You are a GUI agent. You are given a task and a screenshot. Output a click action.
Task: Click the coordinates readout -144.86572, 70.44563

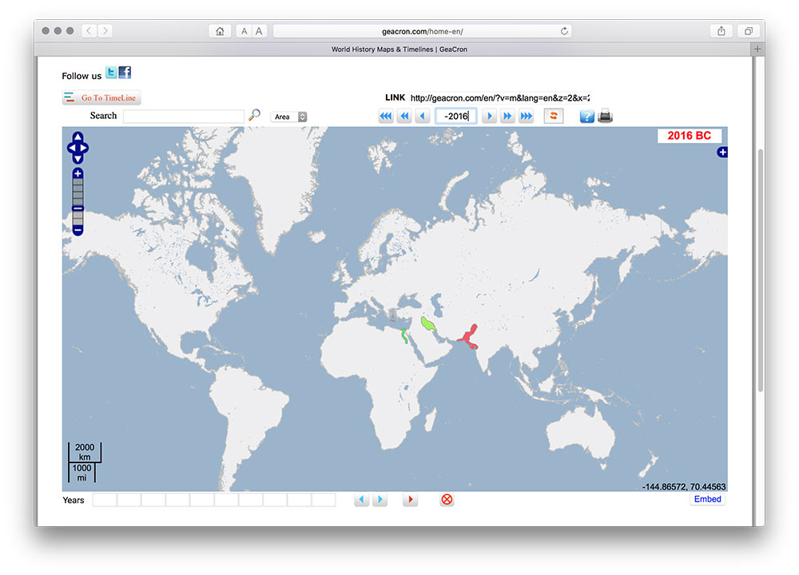pyautogui.click(x=683, y=486)
